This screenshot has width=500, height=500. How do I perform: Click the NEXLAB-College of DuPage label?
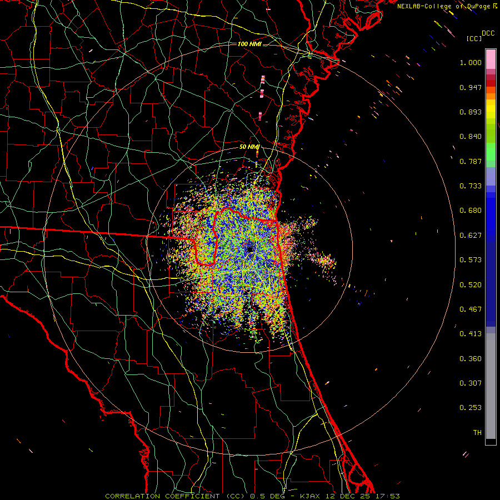[443, 6]
